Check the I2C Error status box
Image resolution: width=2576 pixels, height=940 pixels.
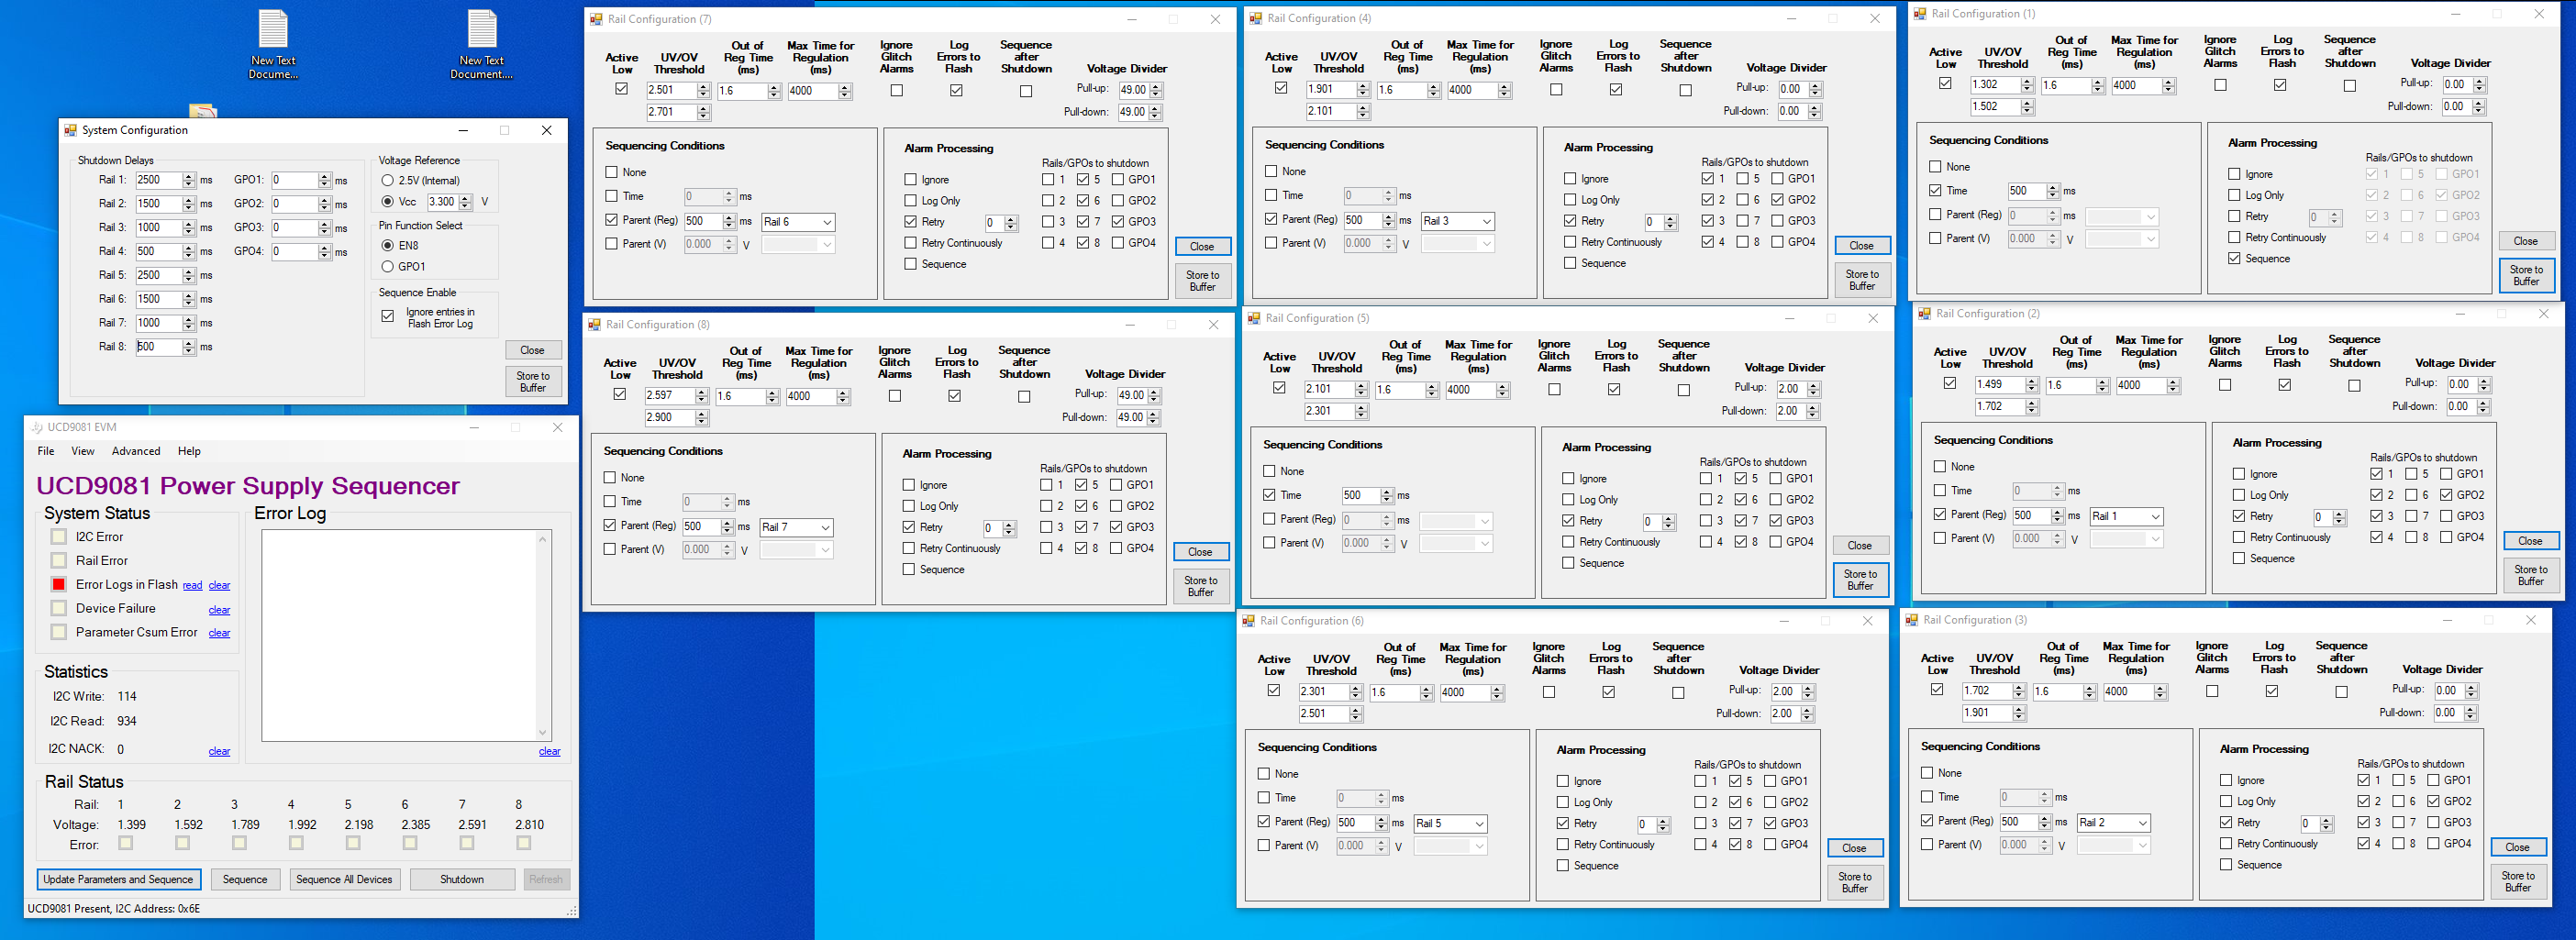coord(59,537)
